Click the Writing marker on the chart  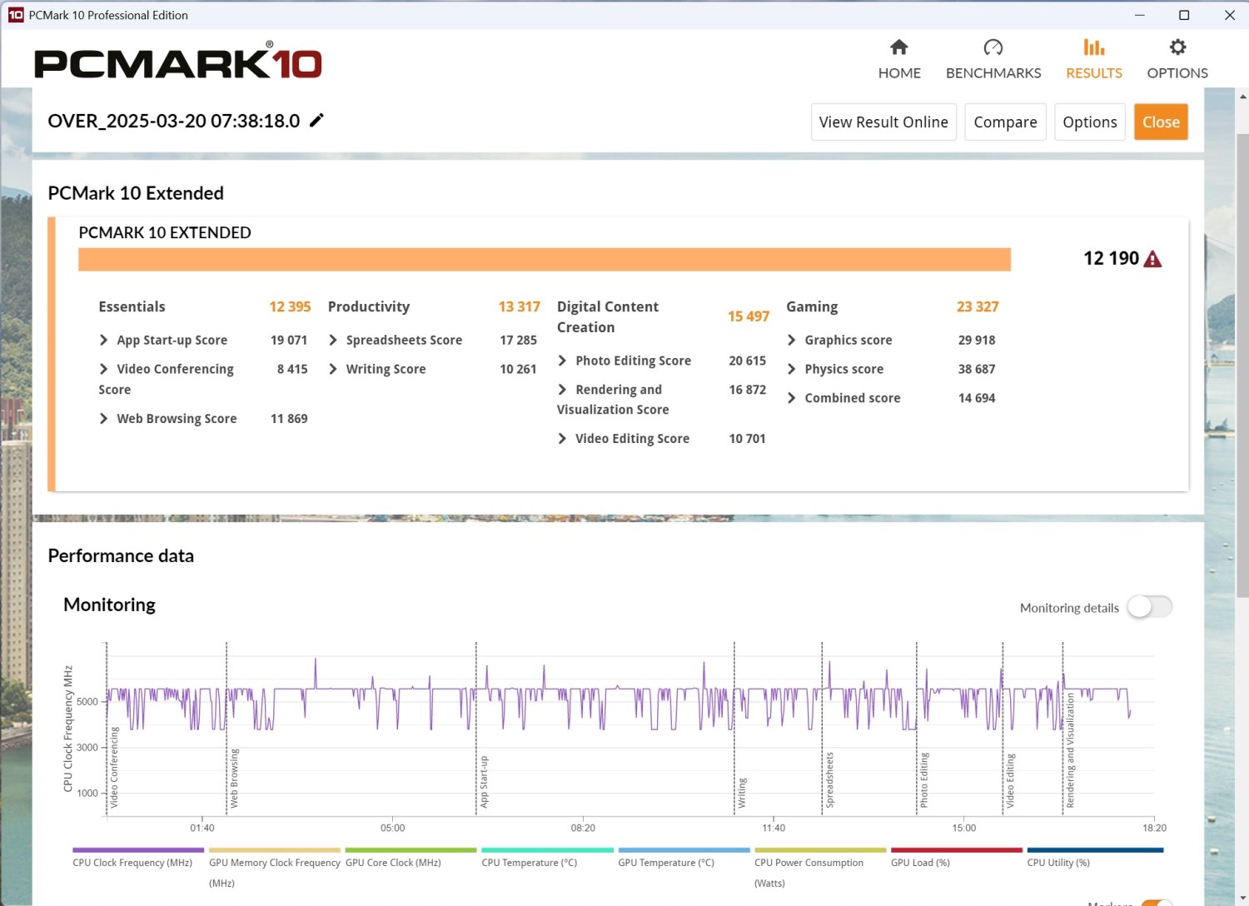(x=742, y=793)
